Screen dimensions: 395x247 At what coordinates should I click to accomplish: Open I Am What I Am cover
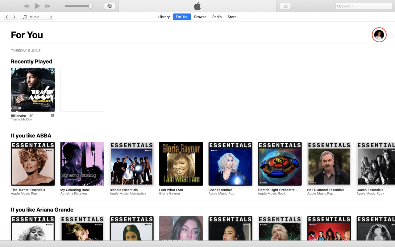coord(181,164)
